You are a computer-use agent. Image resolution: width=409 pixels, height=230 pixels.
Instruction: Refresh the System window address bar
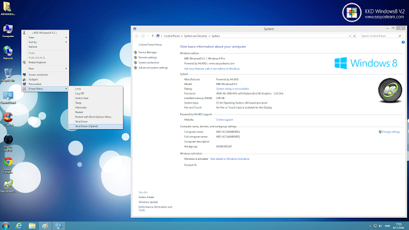pyautogui.click(x=355, y=36)
